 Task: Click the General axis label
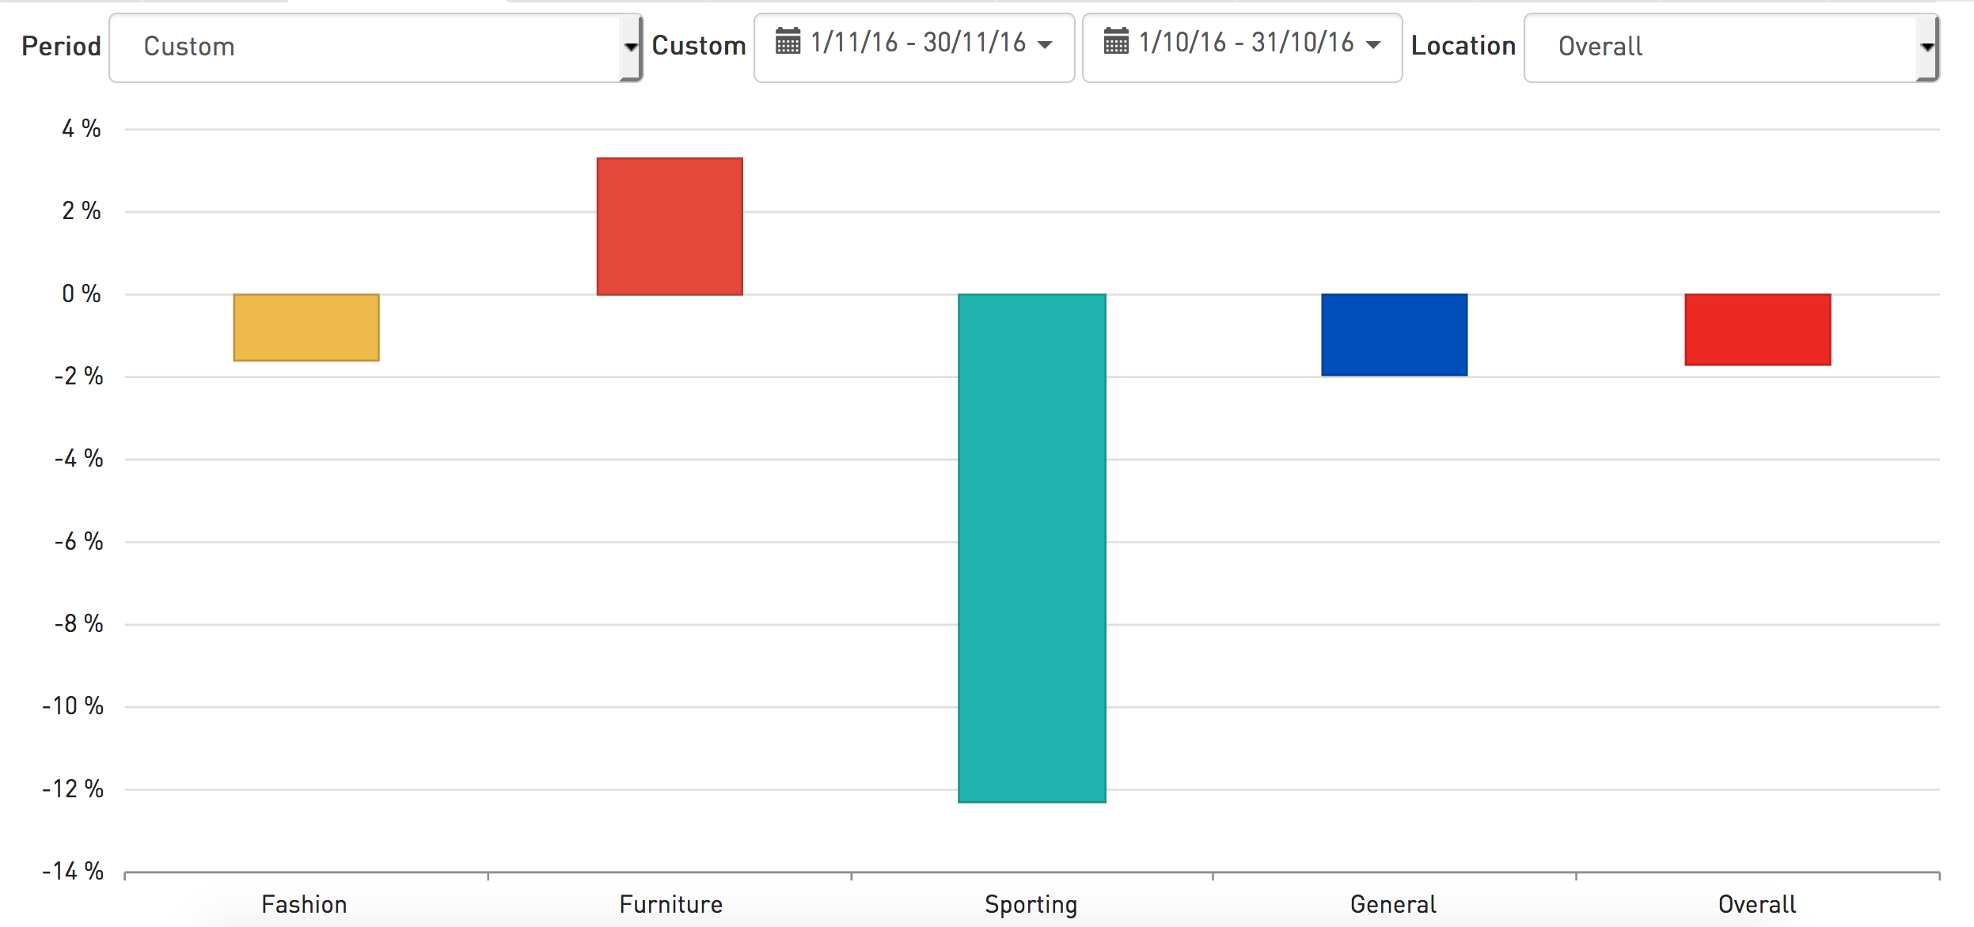click(1393, 904)
